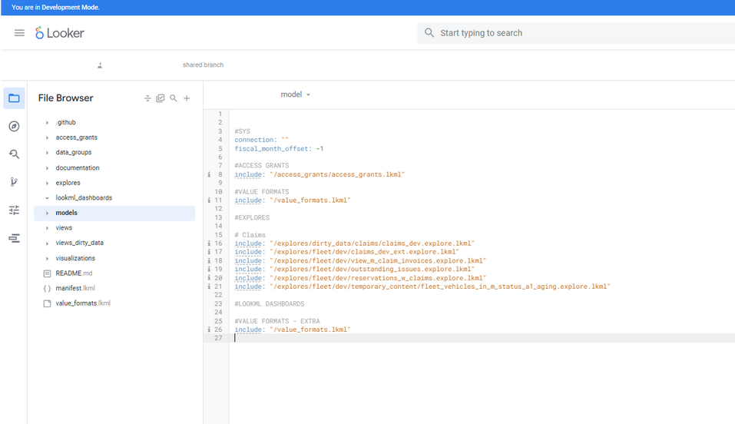Expand the data_groups folder
The width and height of the screenshot is (735, 424).
pyautogui.click(x=47, y=152)
